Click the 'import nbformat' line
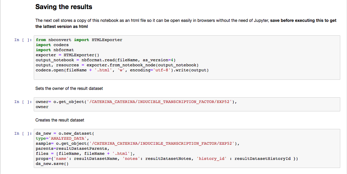Image resolution: width=347 pixels, height=174 pixels. pos(55,50)
